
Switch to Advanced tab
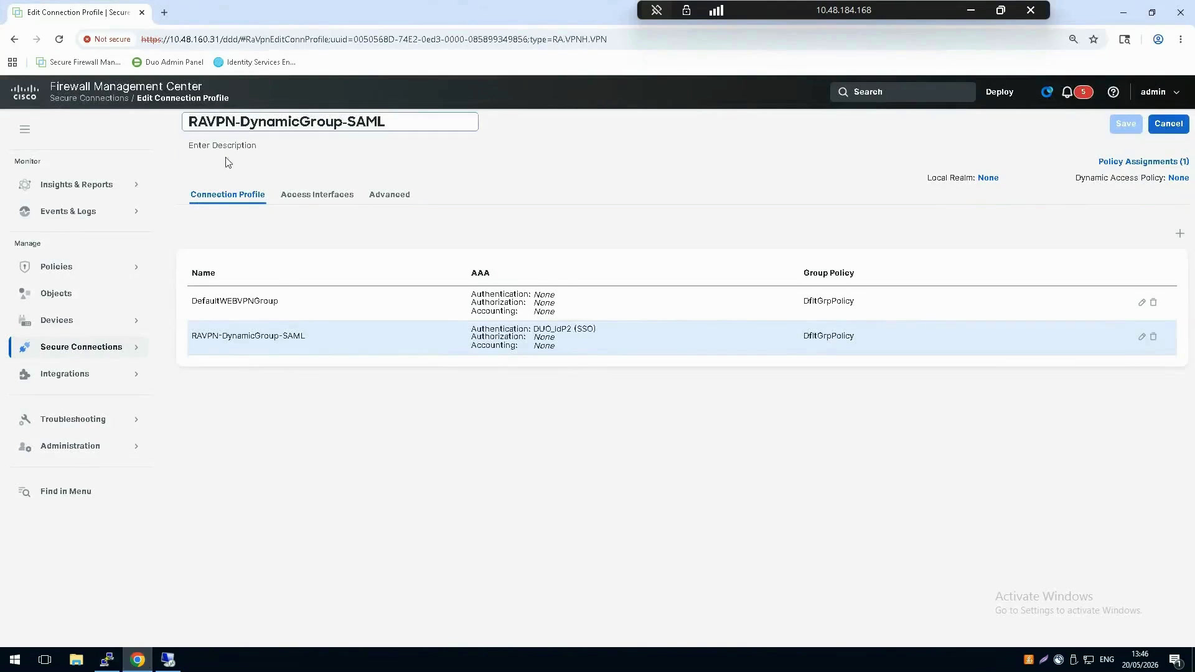point(389,195)
